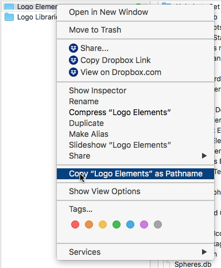Expand the Share submenu arrow
The height and width of the screenshot is (268, 221).
point(204,156)
